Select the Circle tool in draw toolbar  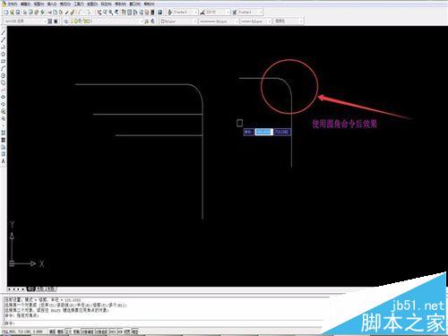click(x=4, y=75)
